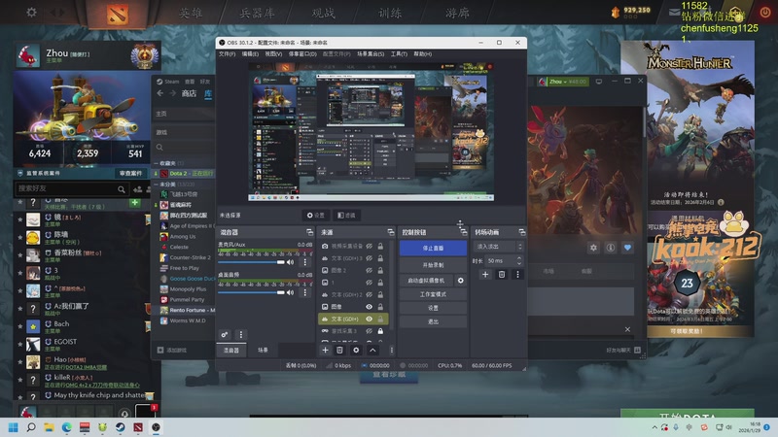Open OBS 文件(F) menu
The height and width of the screenshot is (437, 778).
point(228,54)
